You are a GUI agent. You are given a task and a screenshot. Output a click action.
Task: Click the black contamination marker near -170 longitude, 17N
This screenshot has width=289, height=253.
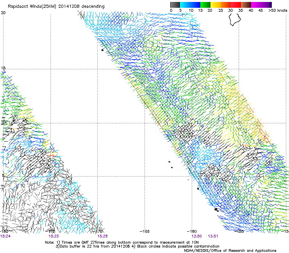pyautogui.click(x=102, y=50)
